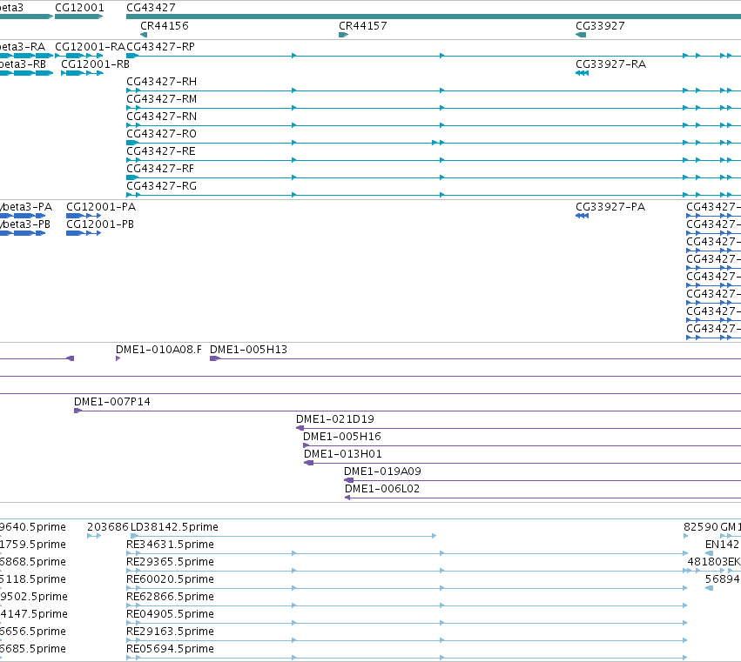
Task: Click the LD38142.5prime EST start glyph
Action: [x=134, y=536]
